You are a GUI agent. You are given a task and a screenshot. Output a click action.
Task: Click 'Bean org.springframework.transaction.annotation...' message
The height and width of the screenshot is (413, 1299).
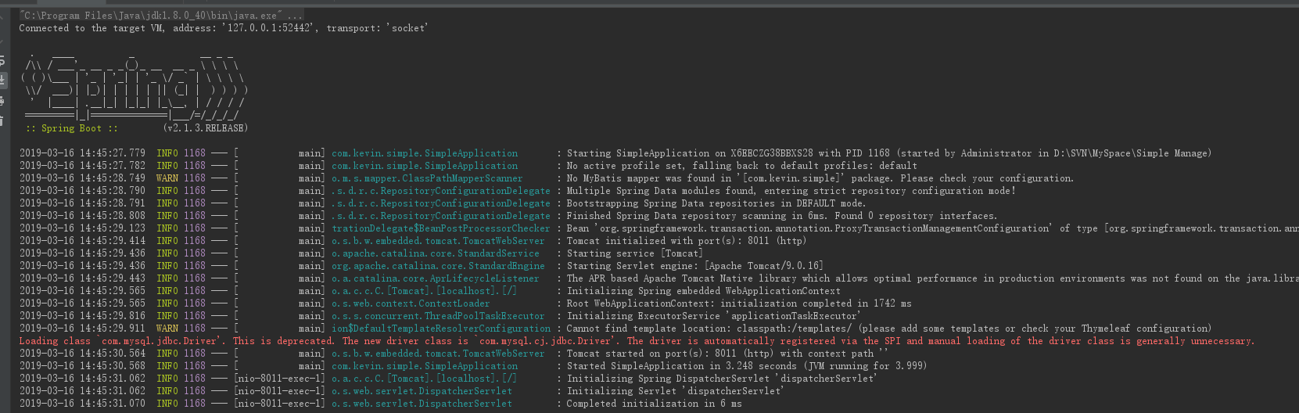[932, 228]
